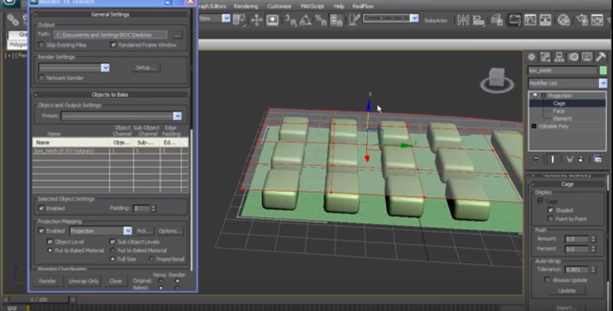
Task: Toggle Angle Snap in main toolbar
Action: (306, 20)
